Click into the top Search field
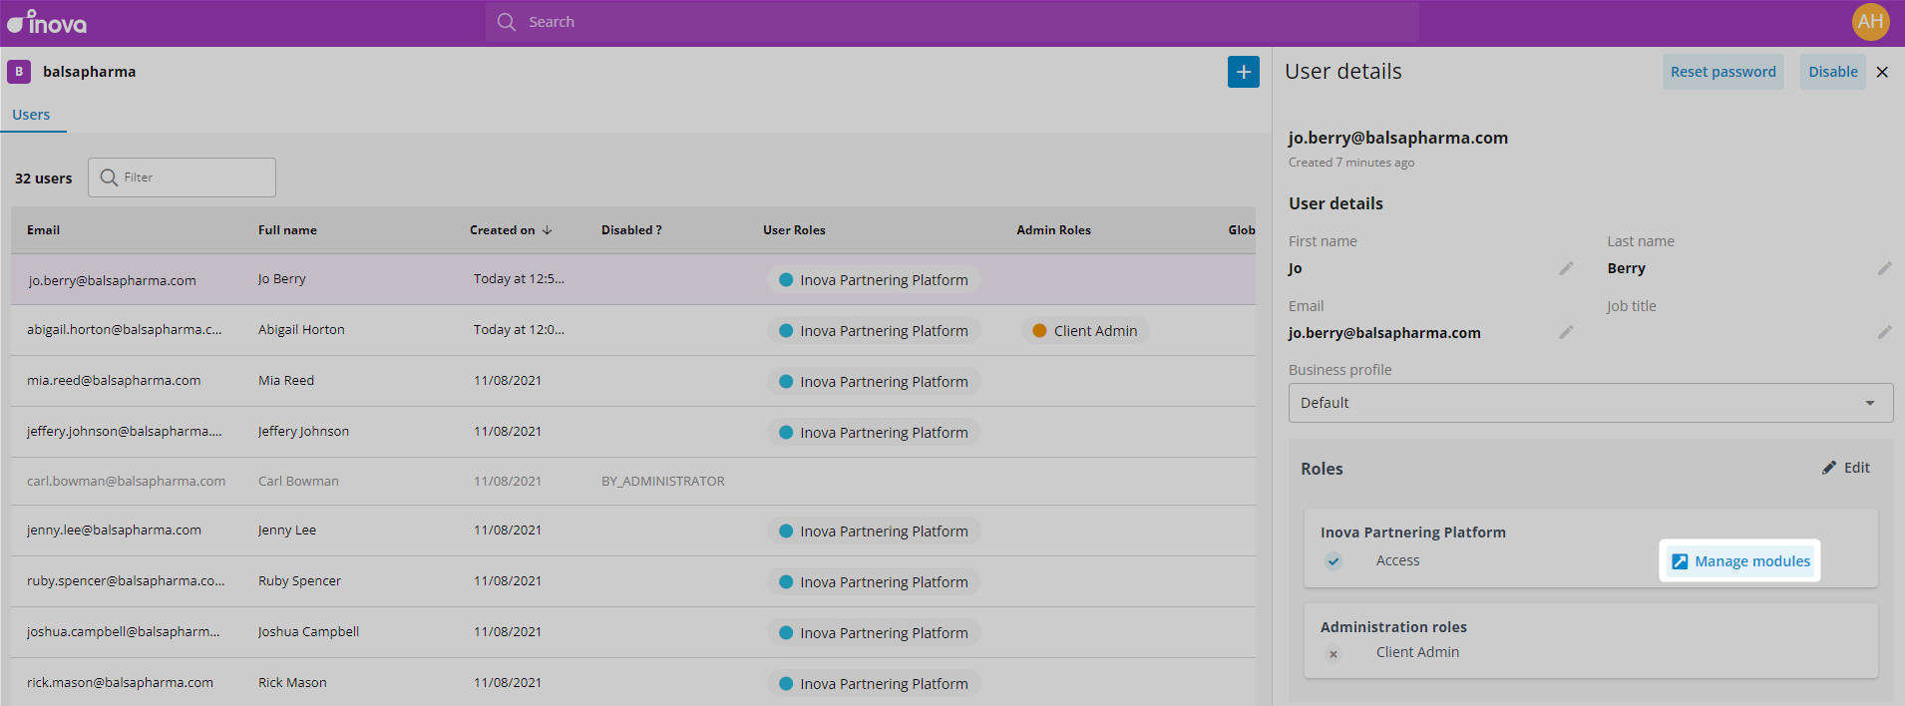 [x=952, y=22]
